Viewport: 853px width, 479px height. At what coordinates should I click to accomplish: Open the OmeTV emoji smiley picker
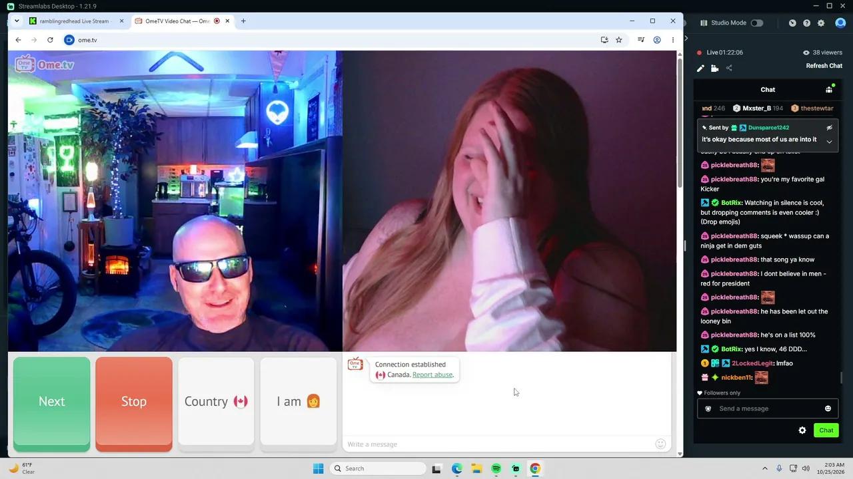[x=660, y=444]
